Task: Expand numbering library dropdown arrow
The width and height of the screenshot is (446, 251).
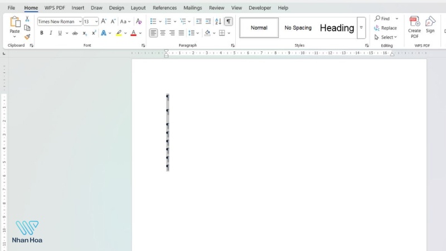Action: [x=175, y=22]
